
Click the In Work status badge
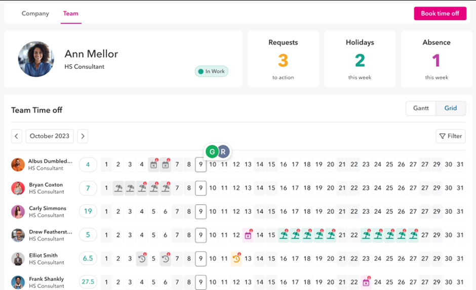(212, 71)
